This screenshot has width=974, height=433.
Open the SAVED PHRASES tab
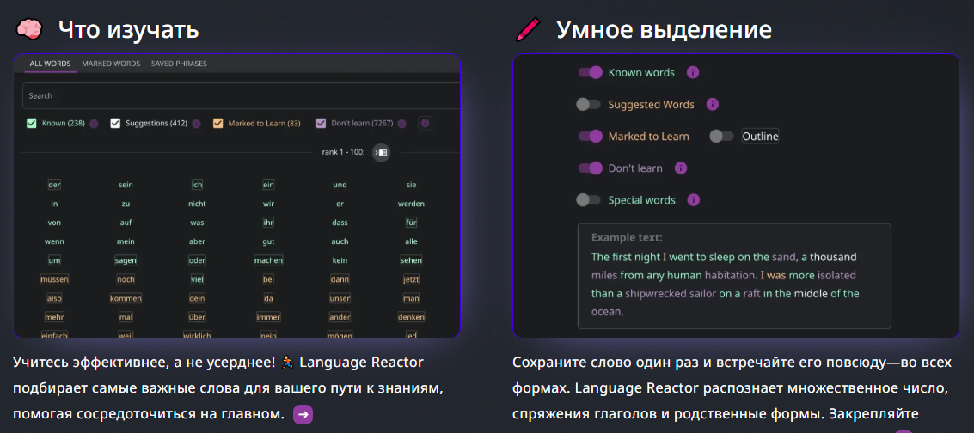(x=179, y=64)
